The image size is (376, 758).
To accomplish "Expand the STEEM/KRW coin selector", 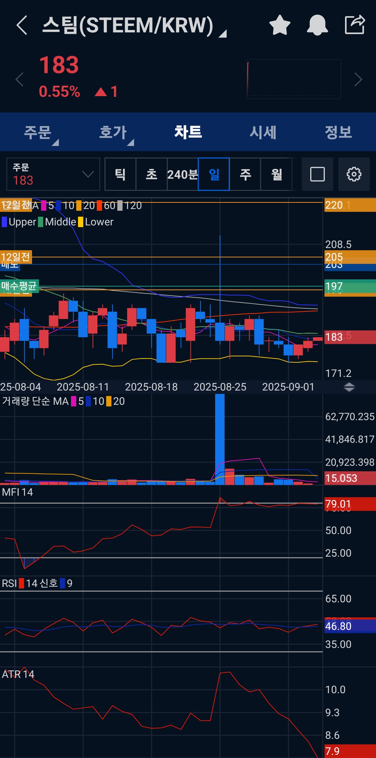I will click(x=135, y=26).
